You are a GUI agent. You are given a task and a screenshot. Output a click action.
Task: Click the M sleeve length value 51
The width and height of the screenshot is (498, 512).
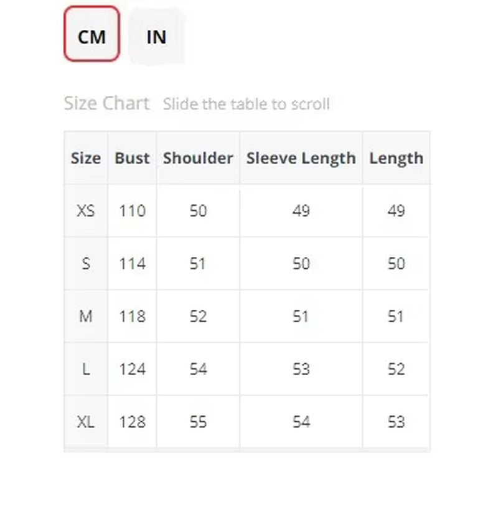[x=301, y=317]
